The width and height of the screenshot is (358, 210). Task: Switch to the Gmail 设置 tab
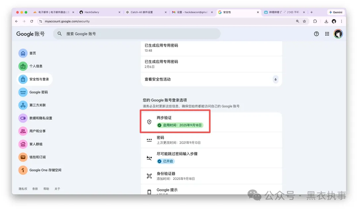coord(192,12)
